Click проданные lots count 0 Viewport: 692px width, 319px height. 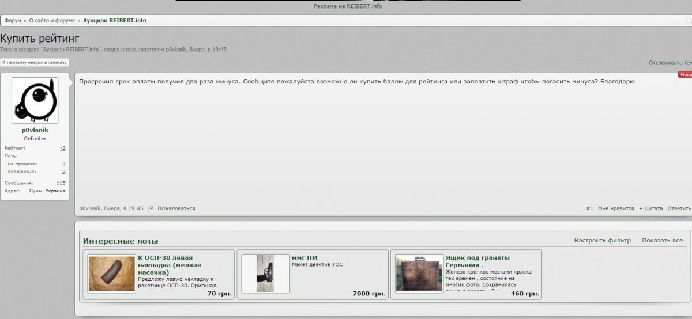63,172
